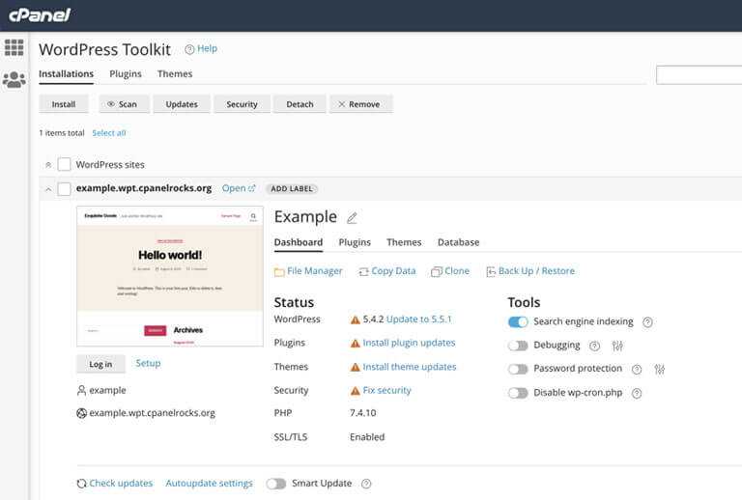Open the site Plugins tab
This screenshot has height=500, width=742.
(x=355, y=242)
